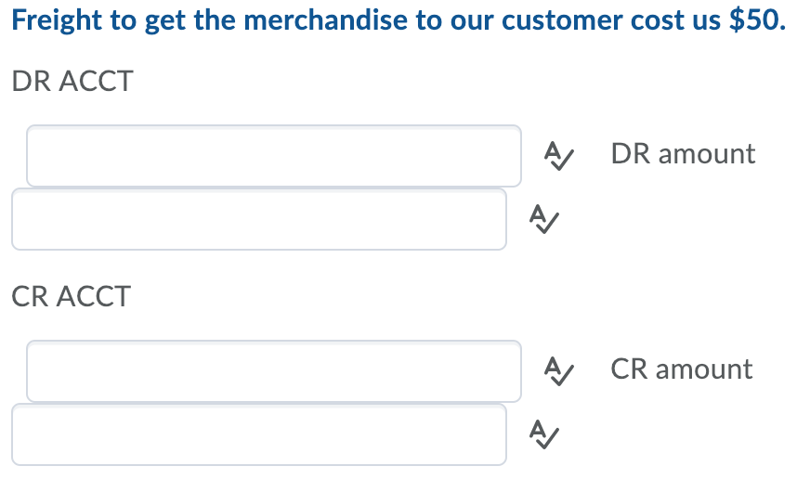The width and height of the screenshot is (810, 479).
Task: Click spell-check icon beside lower DR input field
Action: tap(543, 218)
